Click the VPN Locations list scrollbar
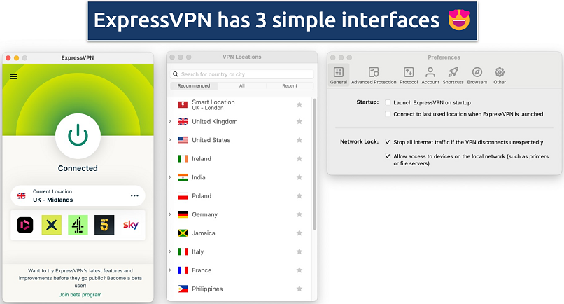The image size is (564, 304). (315, 164)
